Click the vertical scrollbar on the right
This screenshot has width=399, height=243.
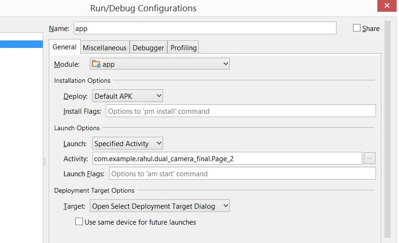click(x=387, y=127)
